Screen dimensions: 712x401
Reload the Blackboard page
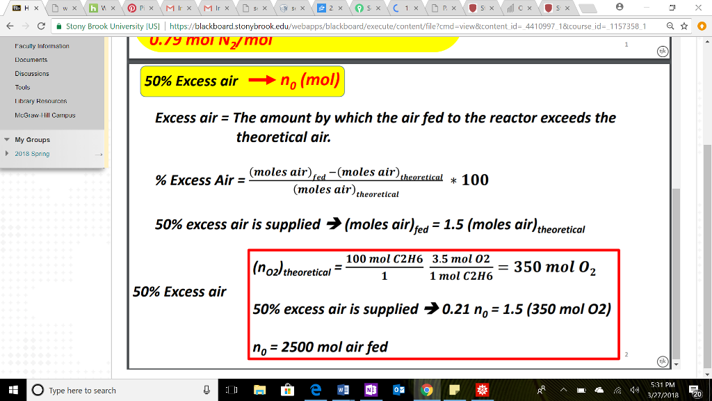click(41, 26)
